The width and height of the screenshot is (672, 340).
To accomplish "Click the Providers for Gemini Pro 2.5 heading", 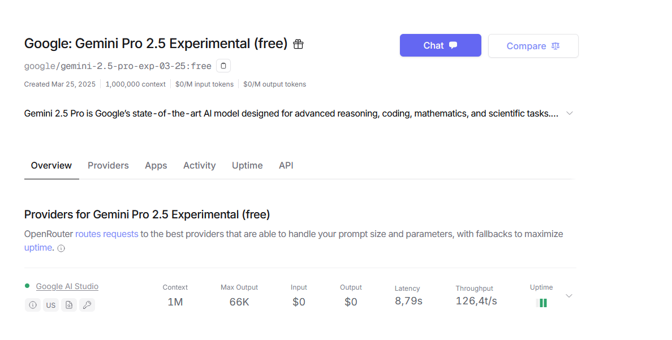I will point(147,214).
